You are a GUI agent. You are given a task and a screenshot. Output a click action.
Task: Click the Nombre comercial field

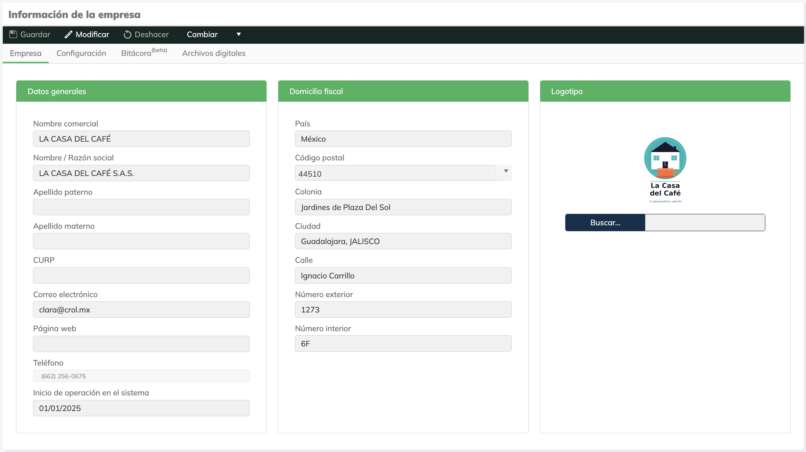click(141, 139)
